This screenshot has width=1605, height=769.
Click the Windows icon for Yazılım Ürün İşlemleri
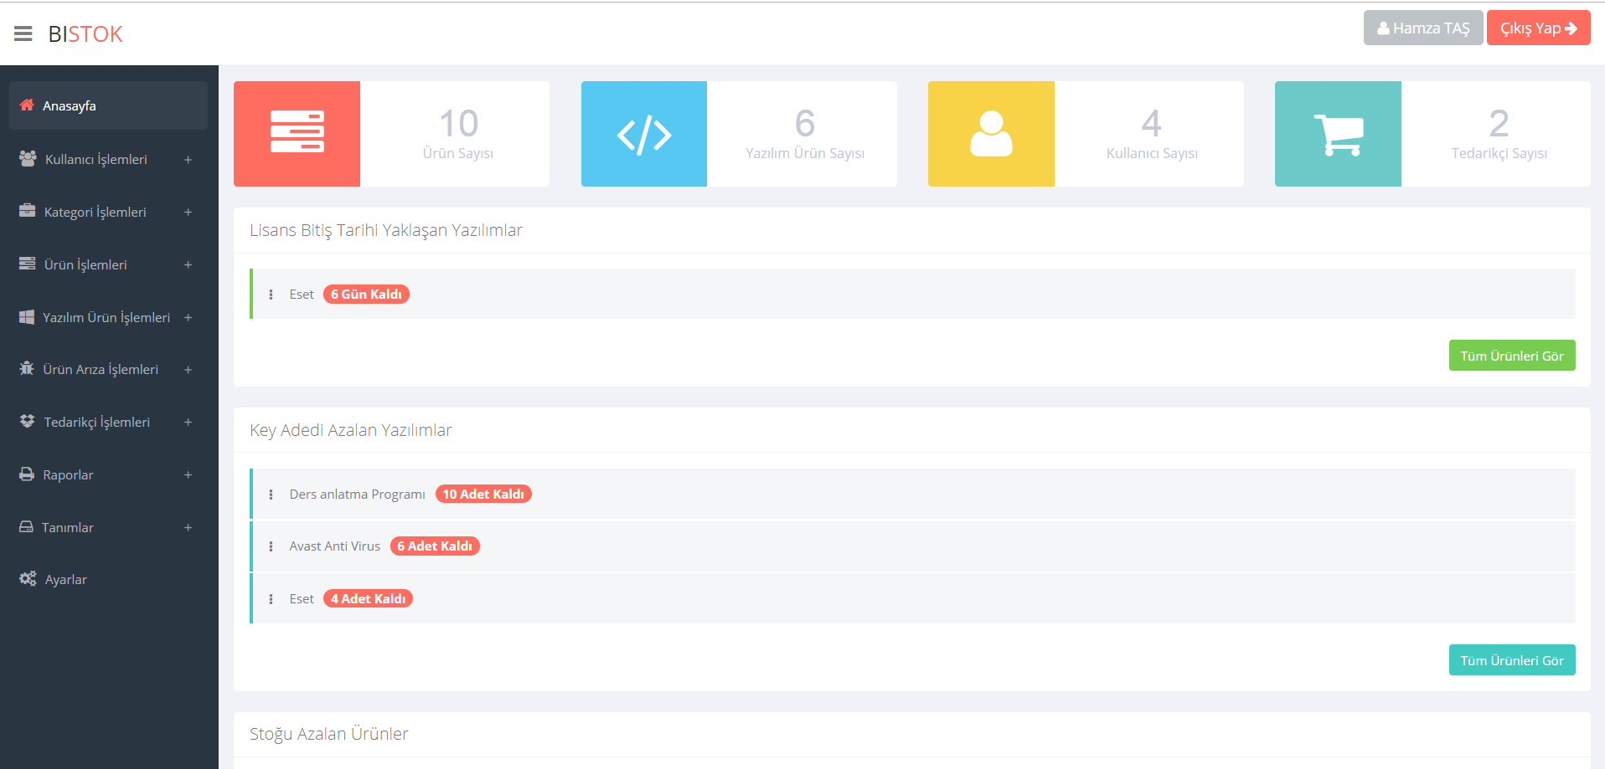[x=27, y=317]
